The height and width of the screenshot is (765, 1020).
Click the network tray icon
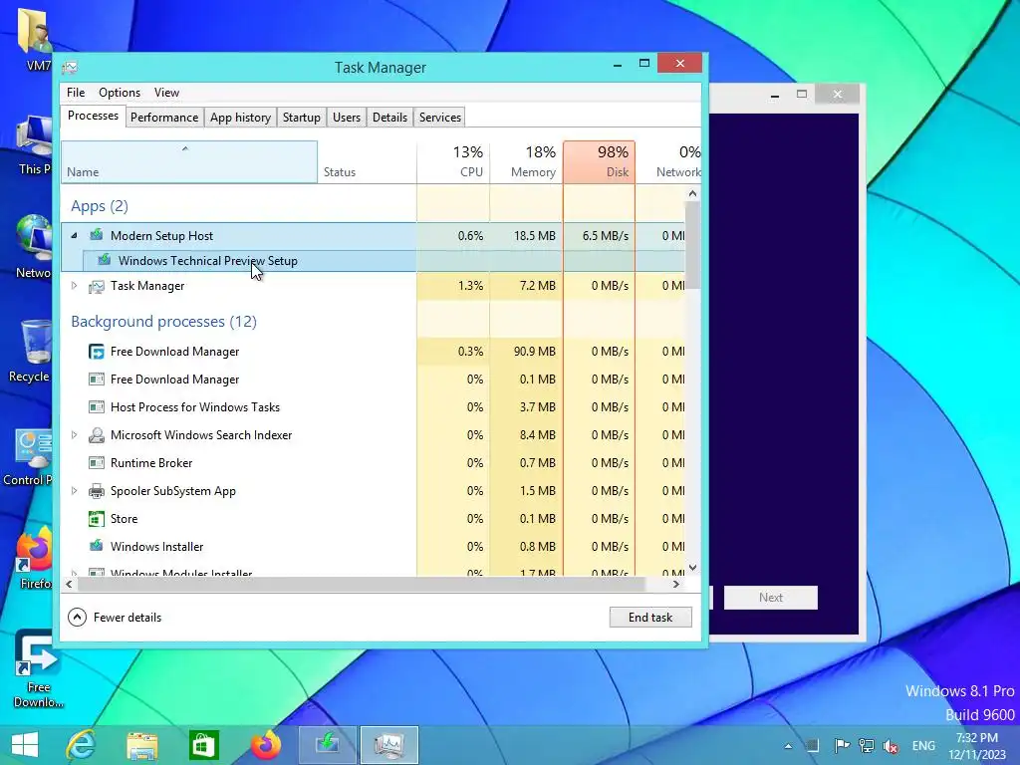click(866, 745)
